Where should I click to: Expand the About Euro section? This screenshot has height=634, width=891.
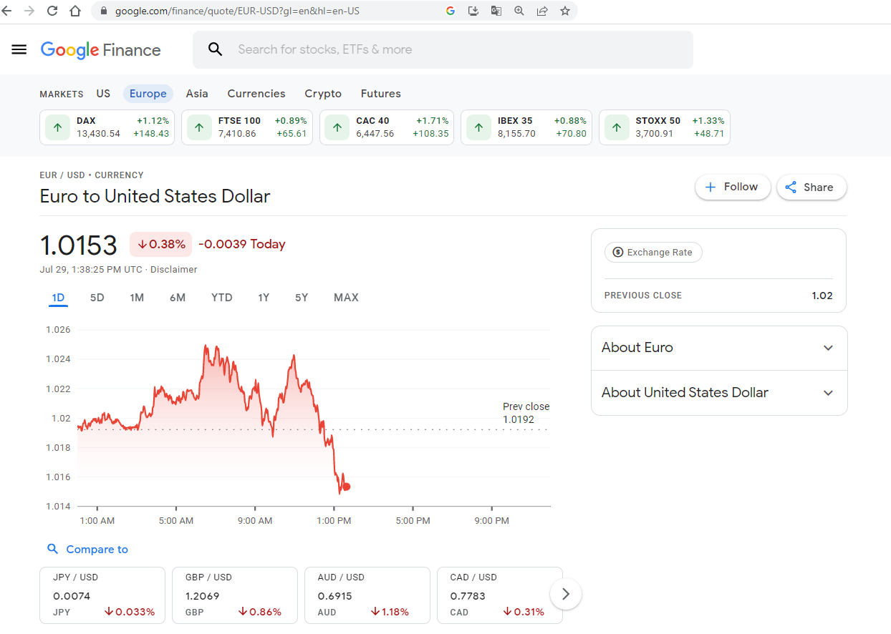point(718,348)
